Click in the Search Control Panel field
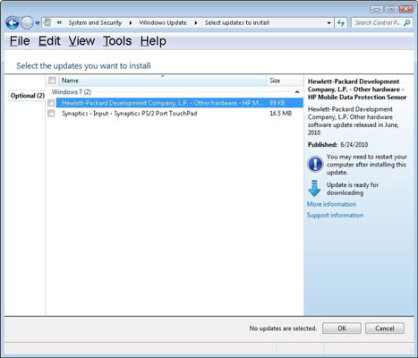This screenshot has height=358, width=418. pyautogui.click(x=378, y=23)
